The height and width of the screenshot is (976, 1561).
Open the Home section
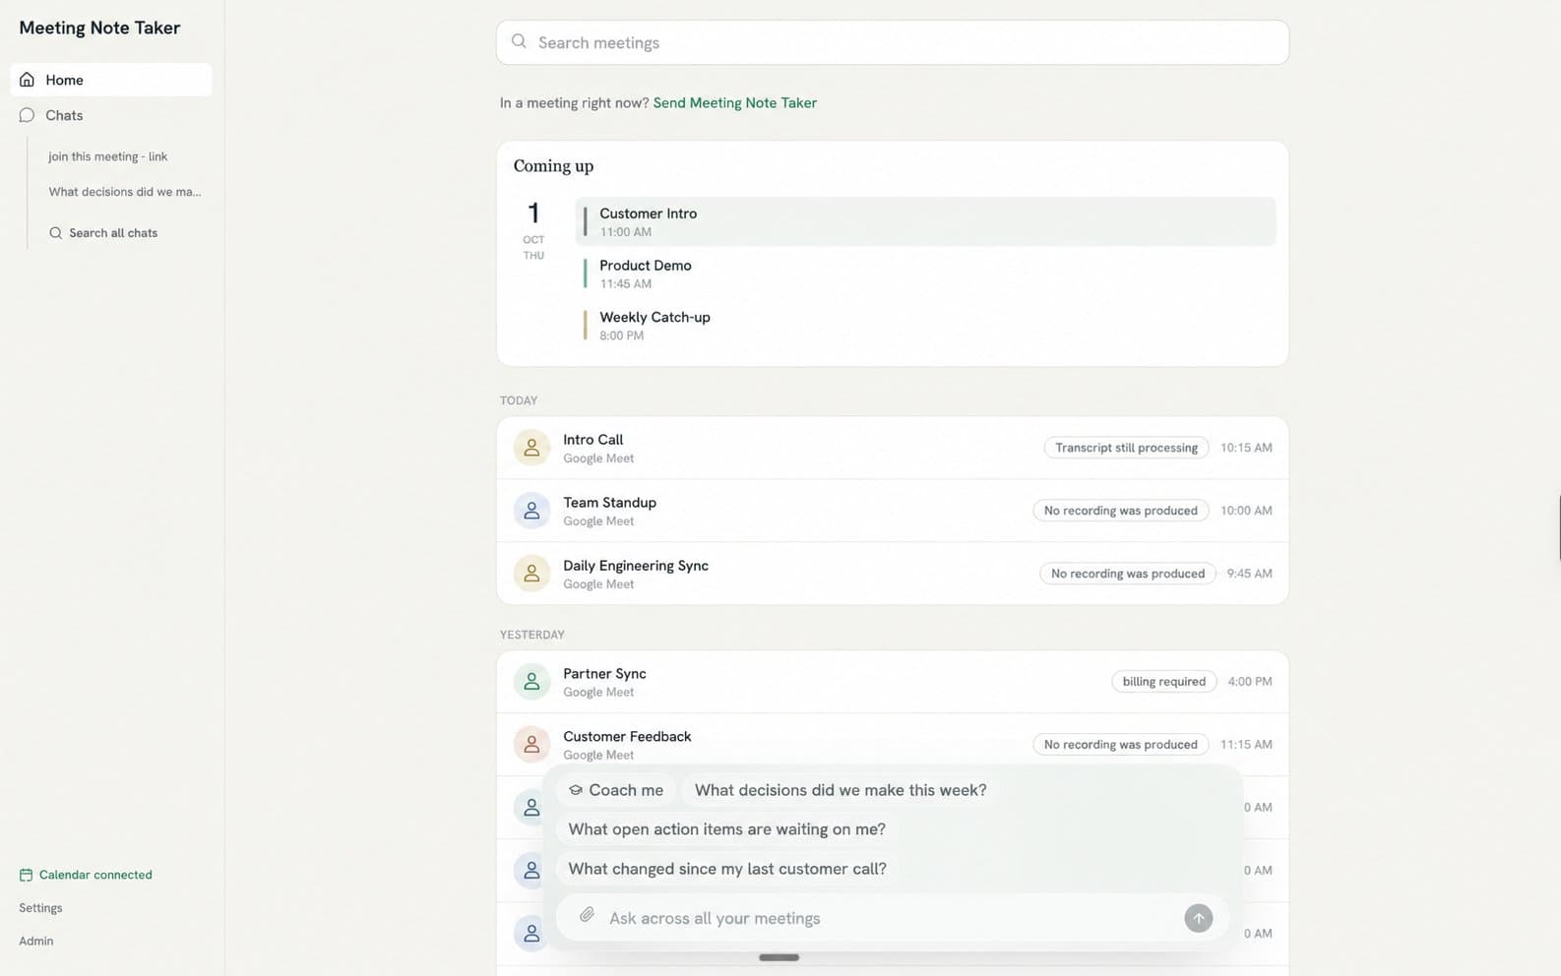point(111,80)
